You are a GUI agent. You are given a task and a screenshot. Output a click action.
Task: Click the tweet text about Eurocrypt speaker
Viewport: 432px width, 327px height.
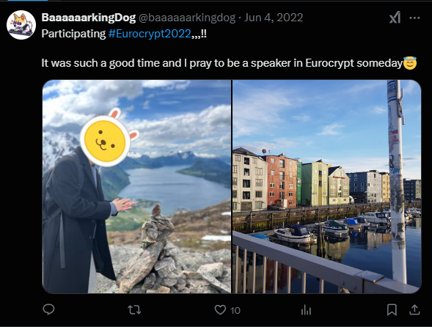[222, 63]
